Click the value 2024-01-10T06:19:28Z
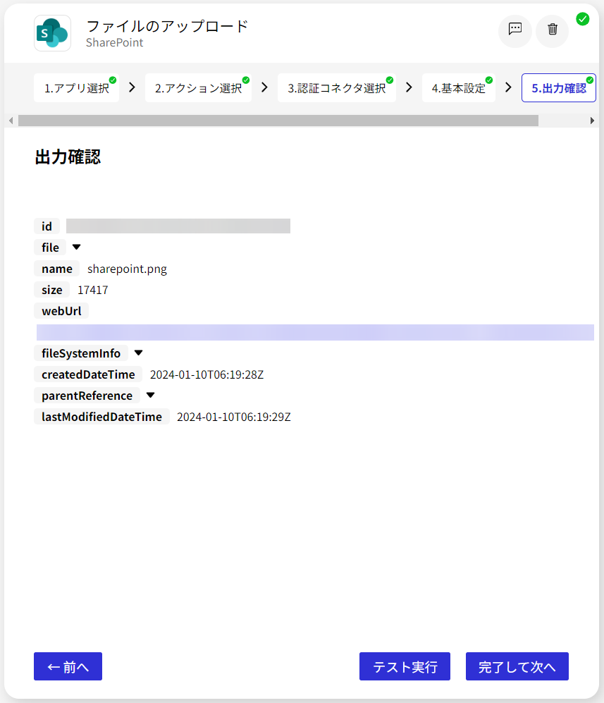604x703 pixels. [x=207, y=374]
